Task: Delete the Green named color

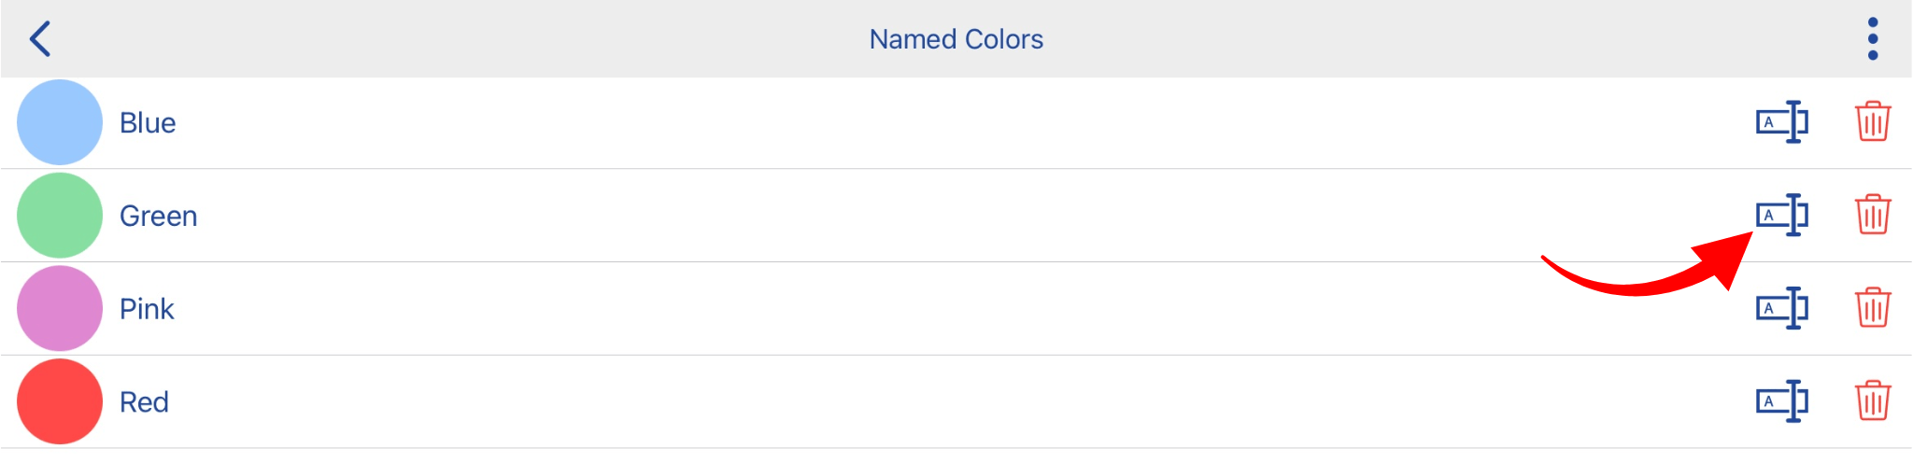Action: pos(1873,216)
